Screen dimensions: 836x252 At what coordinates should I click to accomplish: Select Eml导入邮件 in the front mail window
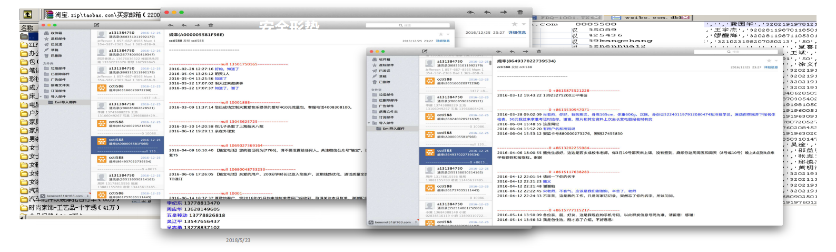pyautogui.click(x=394, y=129)
